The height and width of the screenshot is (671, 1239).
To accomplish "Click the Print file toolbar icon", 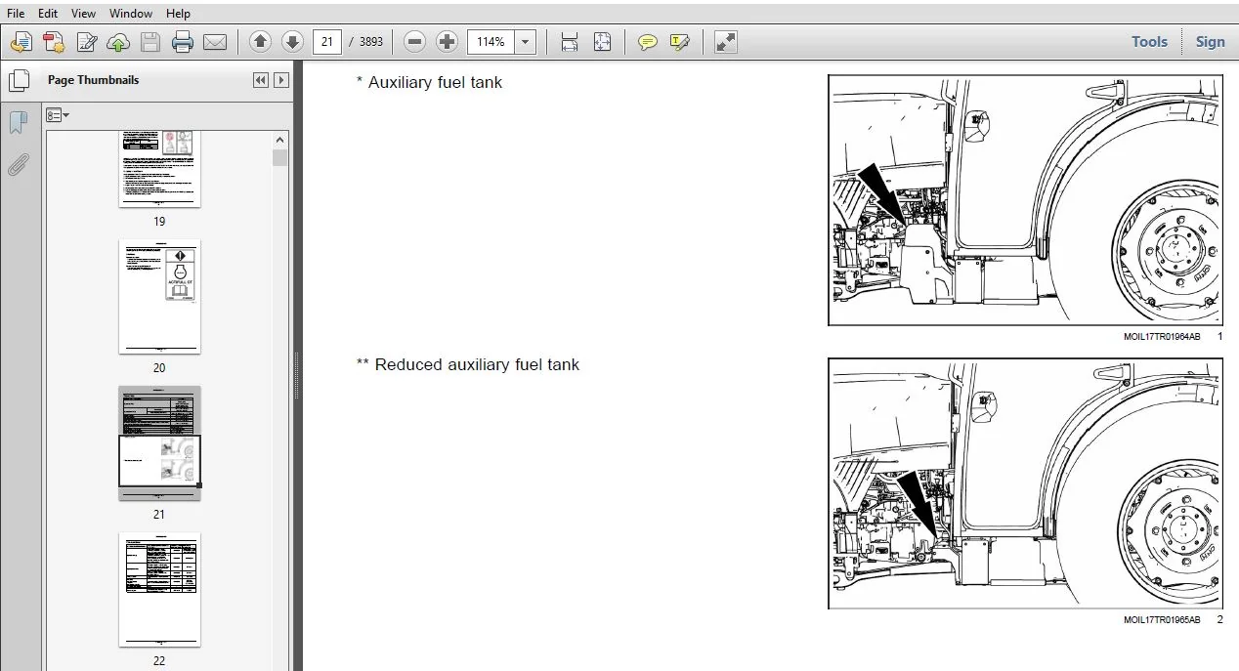I will (183, 42).
